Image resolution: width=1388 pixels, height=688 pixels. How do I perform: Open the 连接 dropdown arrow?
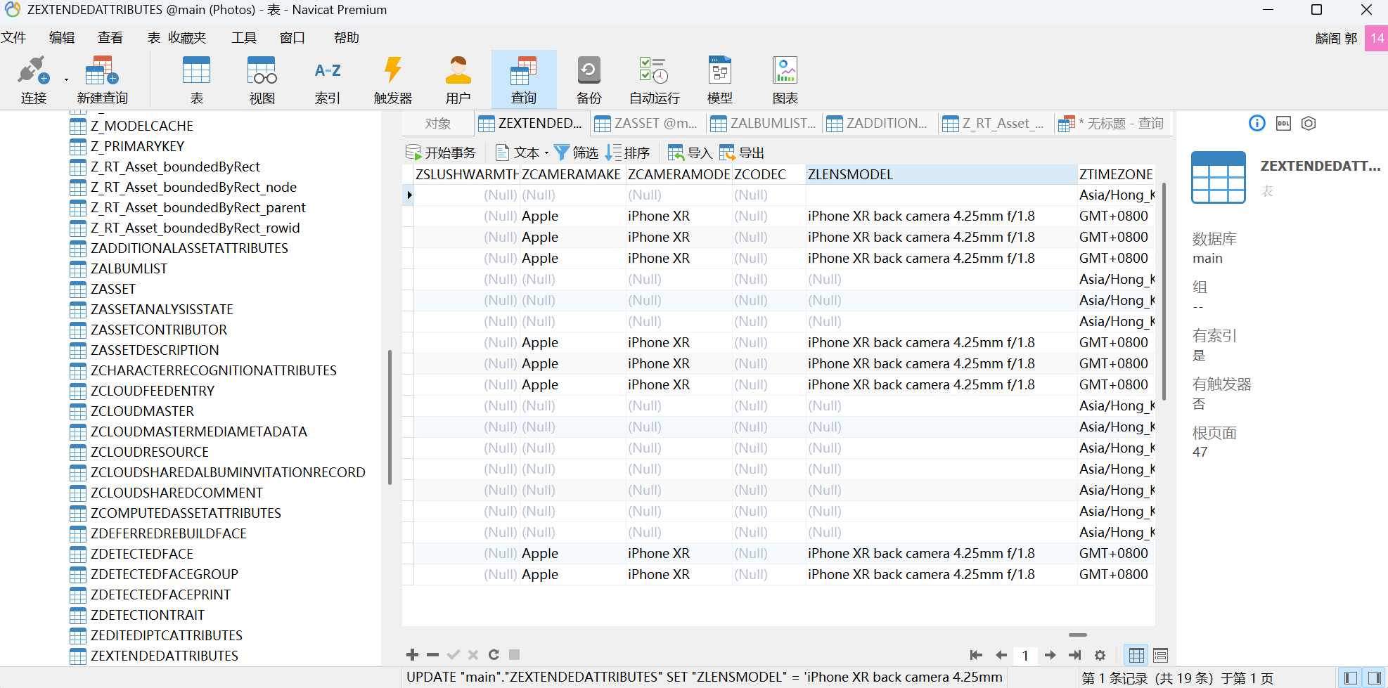point(66,79)
